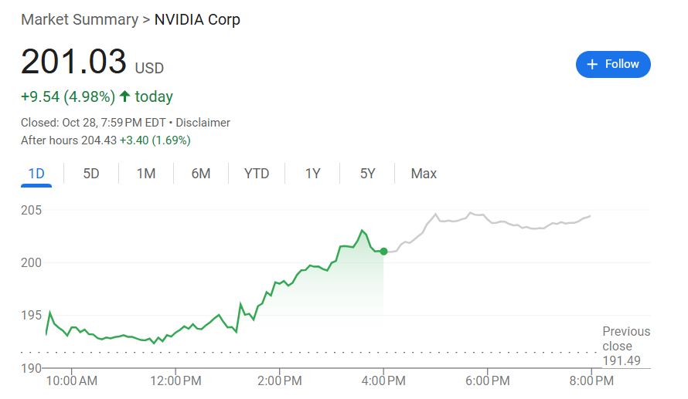This screenshot has height=399, width=688.
Task: Open the 6M time range
Action: 201,174
